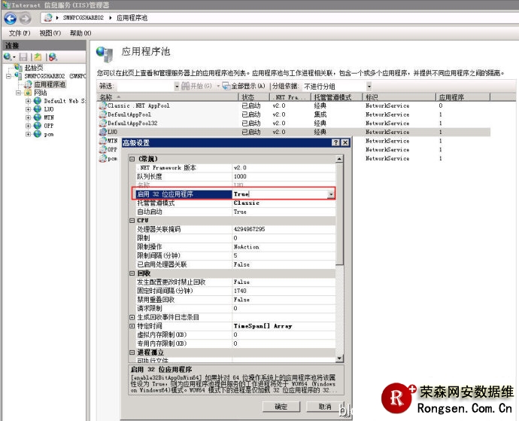
Task: Click the 取消 button
Action: (x=324, y=406)
